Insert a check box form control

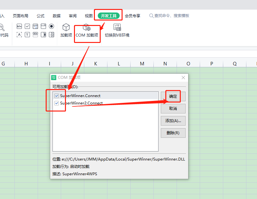coord(27,26)
